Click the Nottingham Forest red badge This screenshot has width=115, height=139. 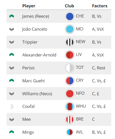(70, 94)
